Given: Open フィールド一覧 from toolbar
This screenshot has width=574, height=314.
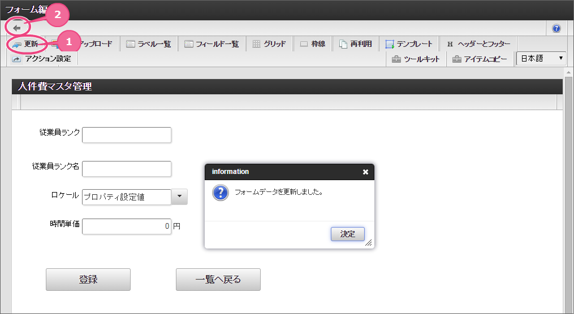Looking at the screenshot, I should tap(212, 44).
